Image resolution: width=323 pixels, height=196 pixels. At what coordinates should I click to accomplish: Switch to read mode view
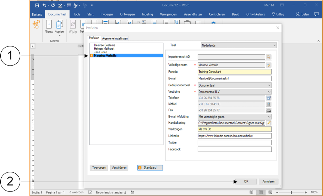click(251, 192)
